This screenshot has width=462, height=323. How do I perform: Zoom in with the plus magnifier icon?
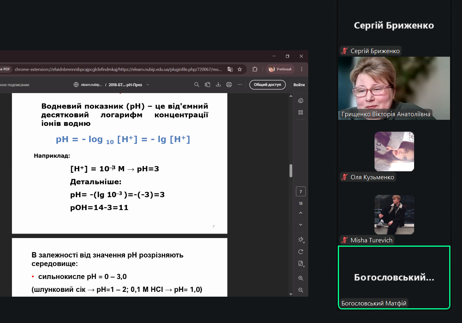pyautogui.click(x=301, y=278)
